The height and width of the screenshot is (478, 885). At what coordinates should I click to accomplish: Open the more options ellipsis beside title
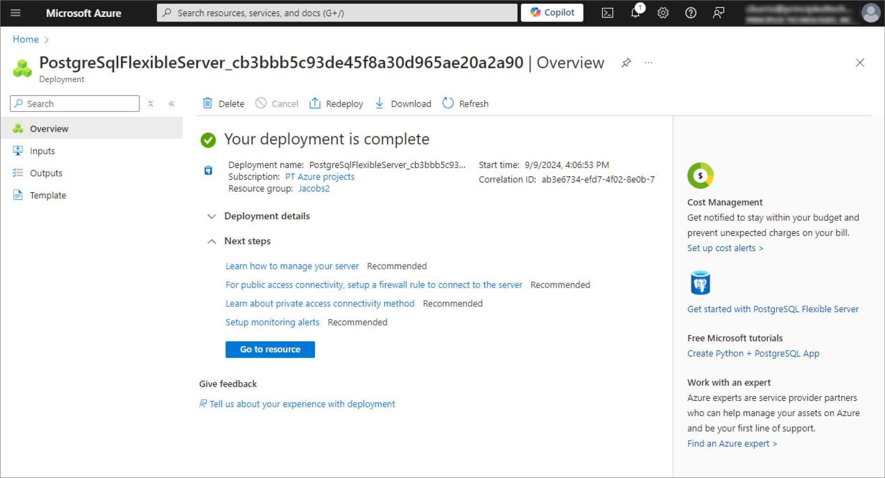648,63
